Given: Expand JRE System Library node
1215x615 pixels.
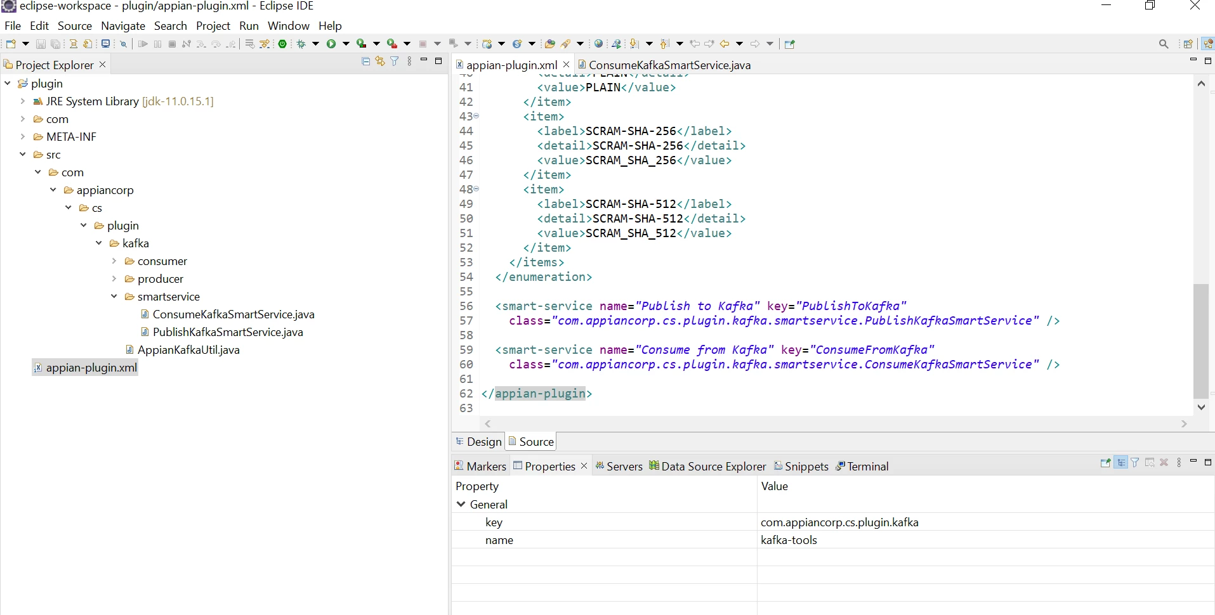Looking at the screenshot, I should pos(23,101).
